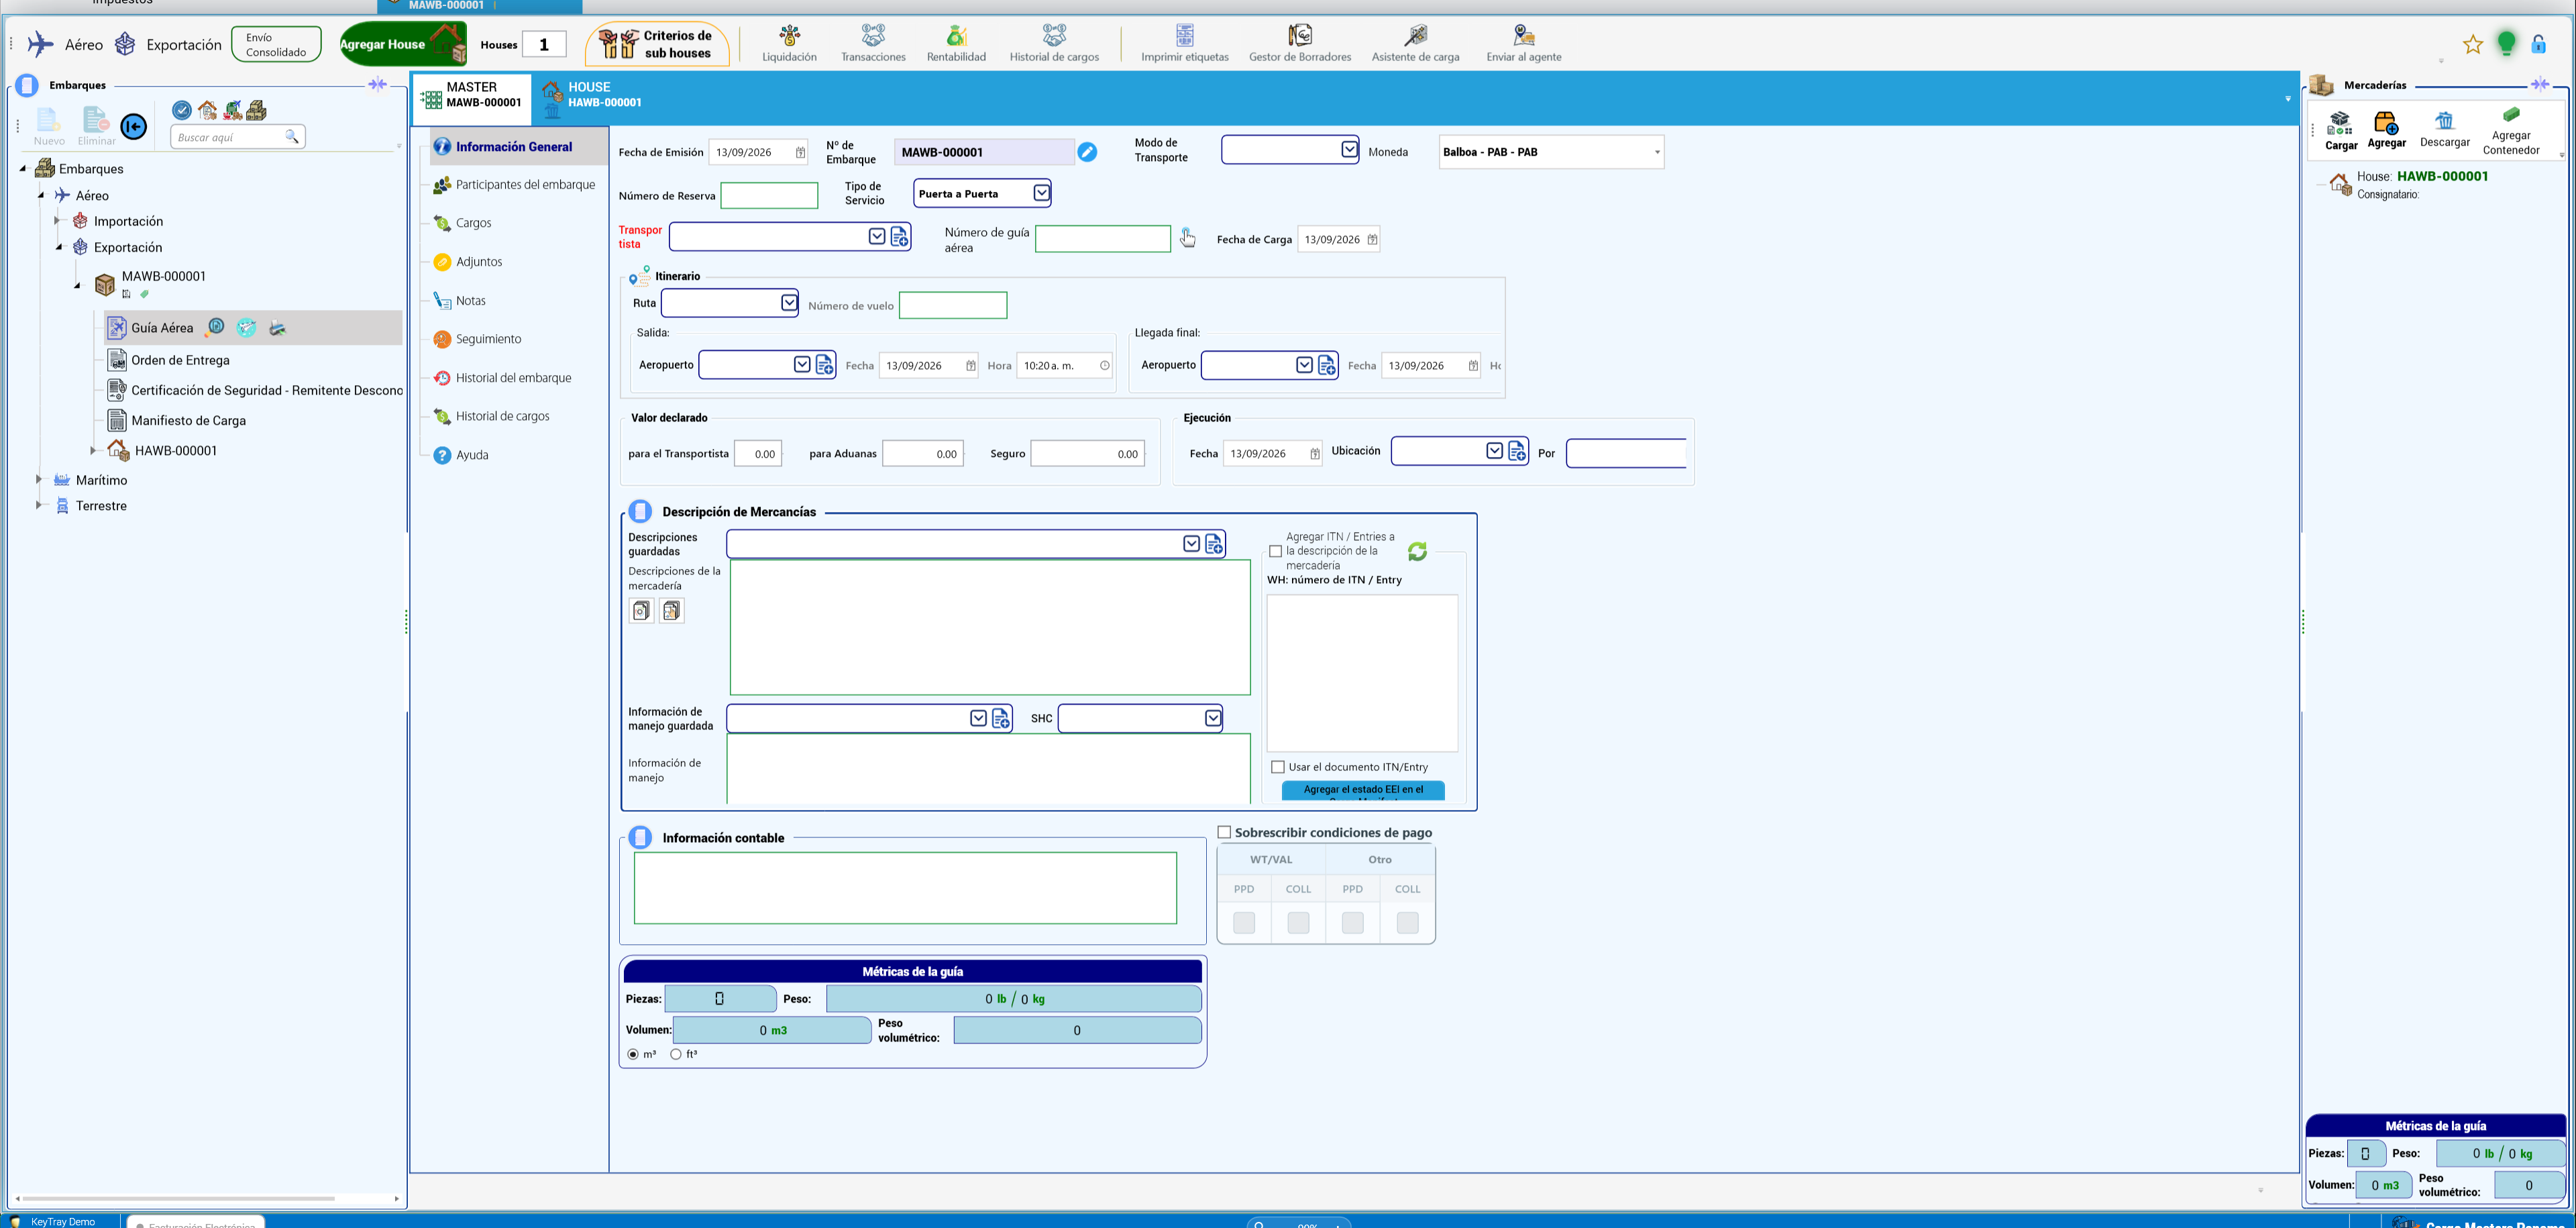Click the Buscar aquí search field
Image resolution: width=2576 pixels, height=1228 pixels.
237,137
